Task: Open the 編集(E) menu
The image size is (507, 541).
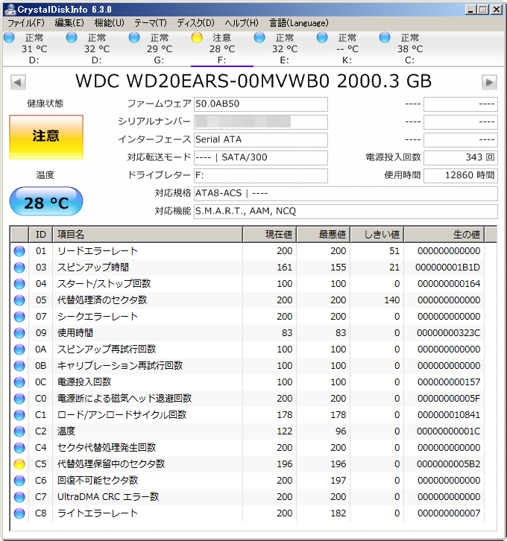Action: tap(69, 23)
